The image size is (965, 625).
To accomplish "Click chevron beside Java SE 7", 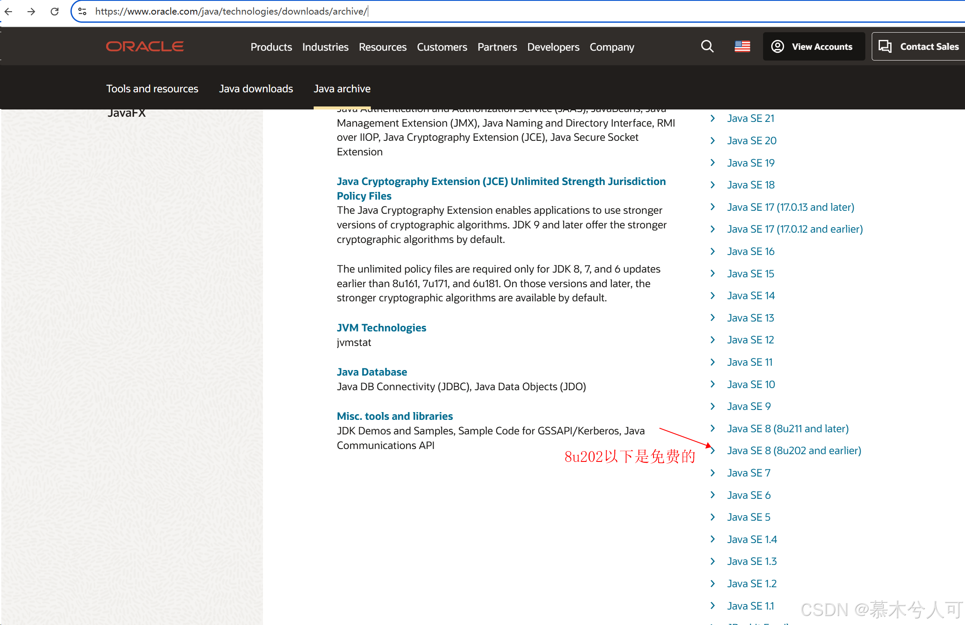I will coord(713,473).
